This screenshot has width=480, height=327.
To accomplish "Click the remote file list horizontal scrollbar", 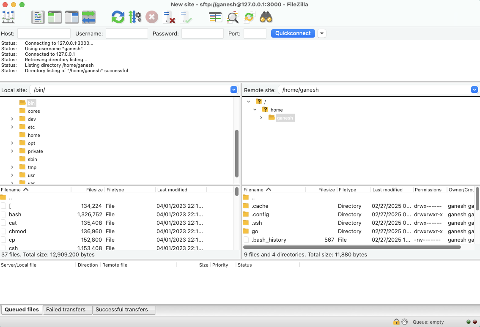I will 352,247.
